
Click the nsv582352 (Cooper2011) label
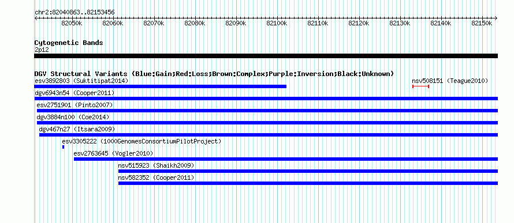[157, 177]
